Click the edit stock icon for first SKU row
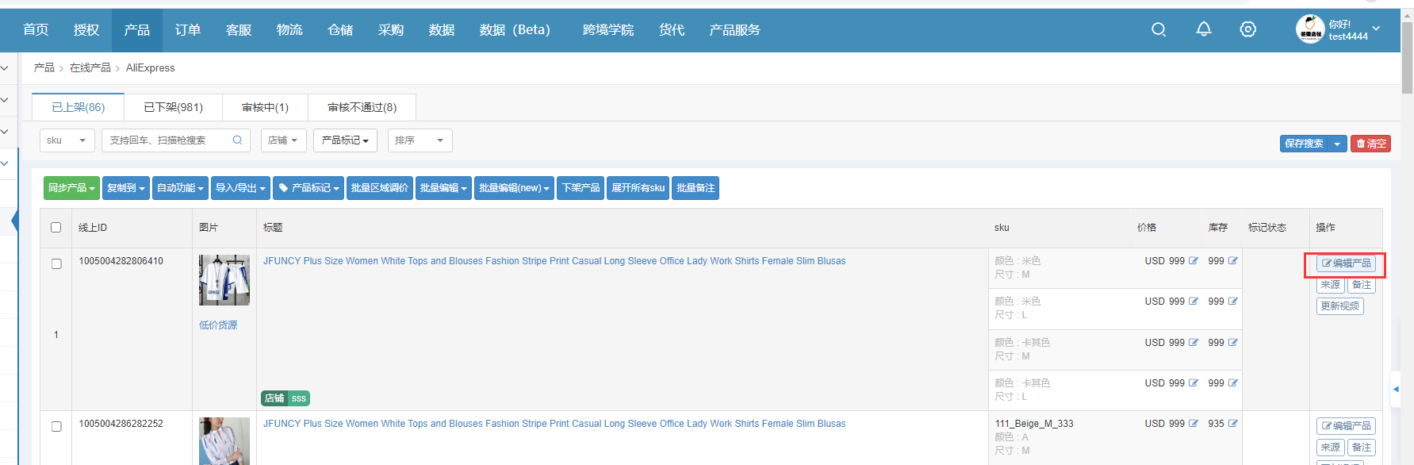Screen dimensions: 1414x465 (x=1233, y=261)
